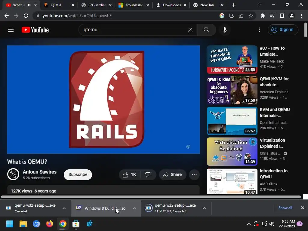This screenshot has width=308, height=231.
Task: Click the Google icon in address bar
Action: point(222,16)
